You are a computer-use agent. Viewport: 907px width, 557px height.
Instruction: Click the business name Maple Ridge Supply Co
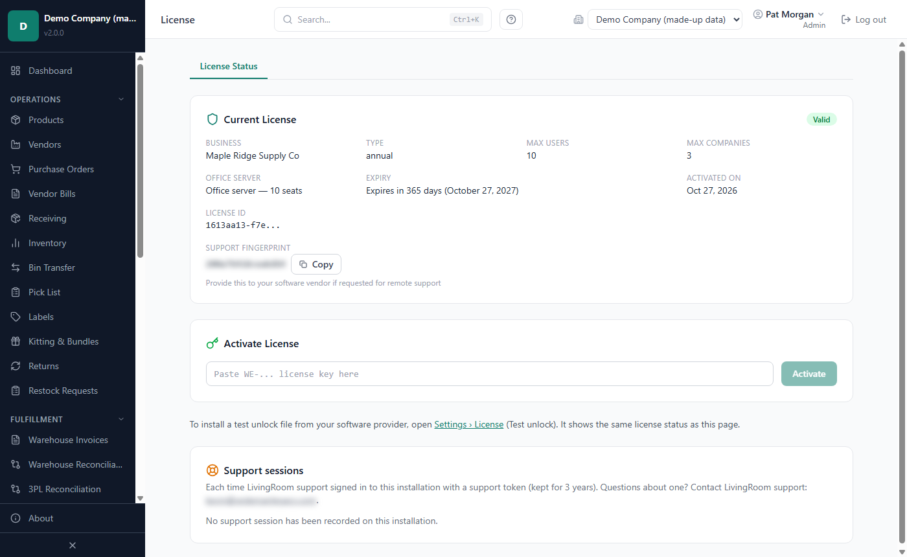[252, 155]
